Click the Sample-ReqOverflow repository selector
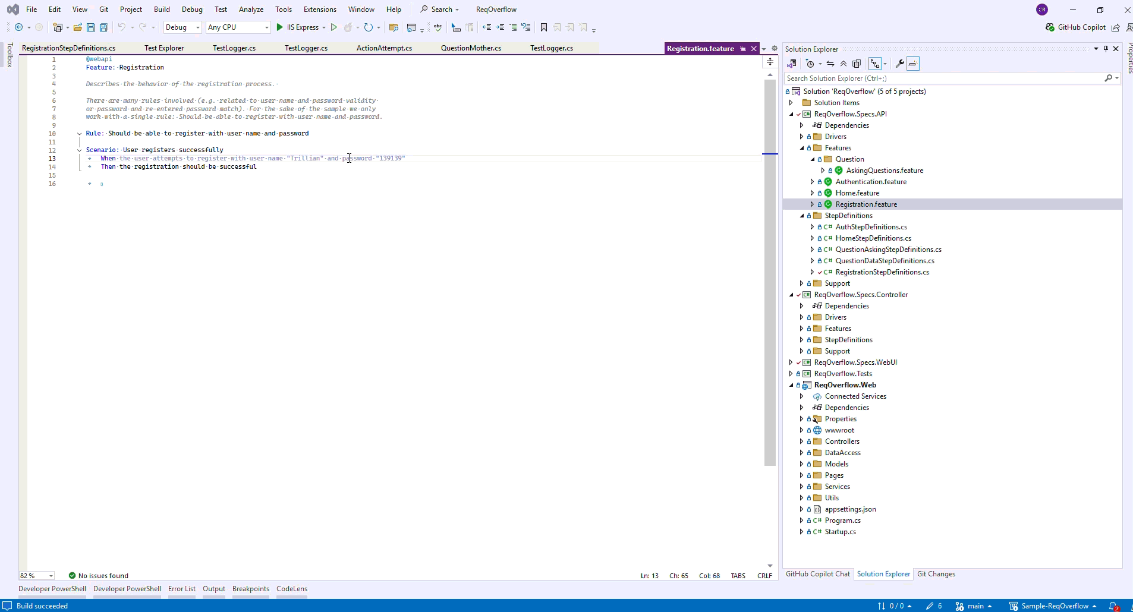1133x612 pixels. pos(1053,606)
